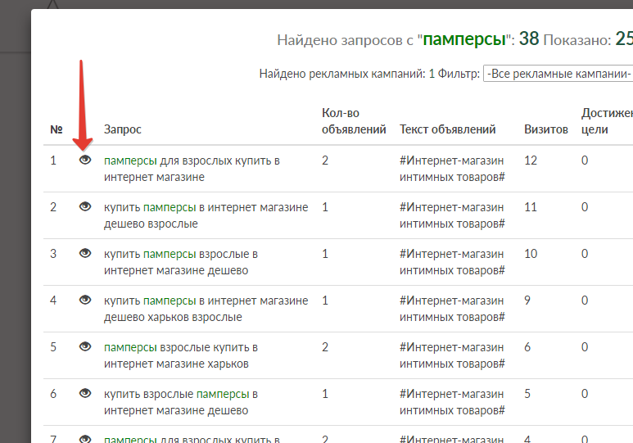Image resolution: width=633 pixels, height=443 pixels.
Task: Open the 'Все рекламные кампании' filter dropdown
Action: click(x=558, y=74)
